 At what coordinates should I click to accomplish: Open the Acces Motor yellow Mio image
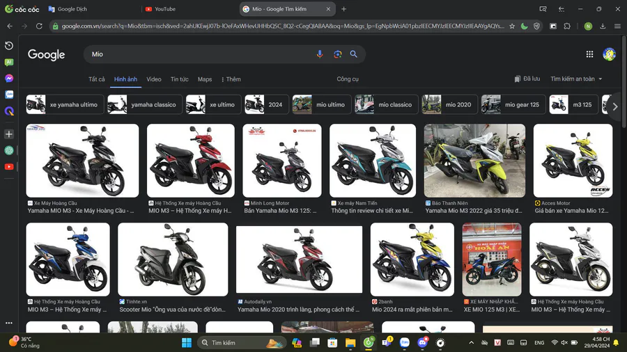573,161
